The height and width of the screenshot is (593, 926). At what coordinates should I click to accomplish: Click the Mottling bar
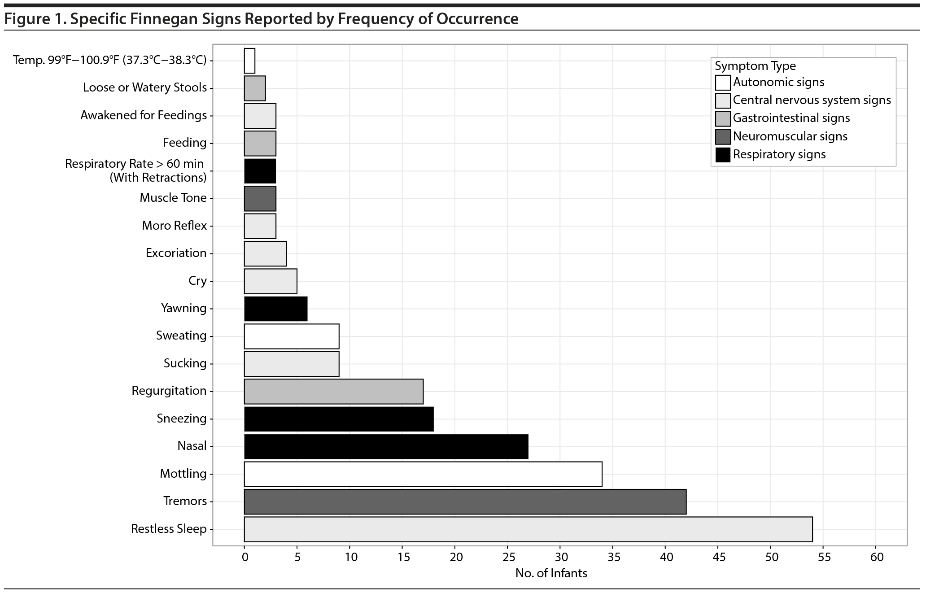click(423, 474)
